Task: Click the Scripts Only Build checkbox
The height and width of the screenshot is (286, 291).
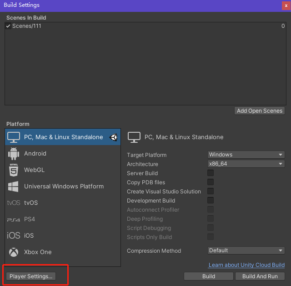Action: tap(211, 237)
